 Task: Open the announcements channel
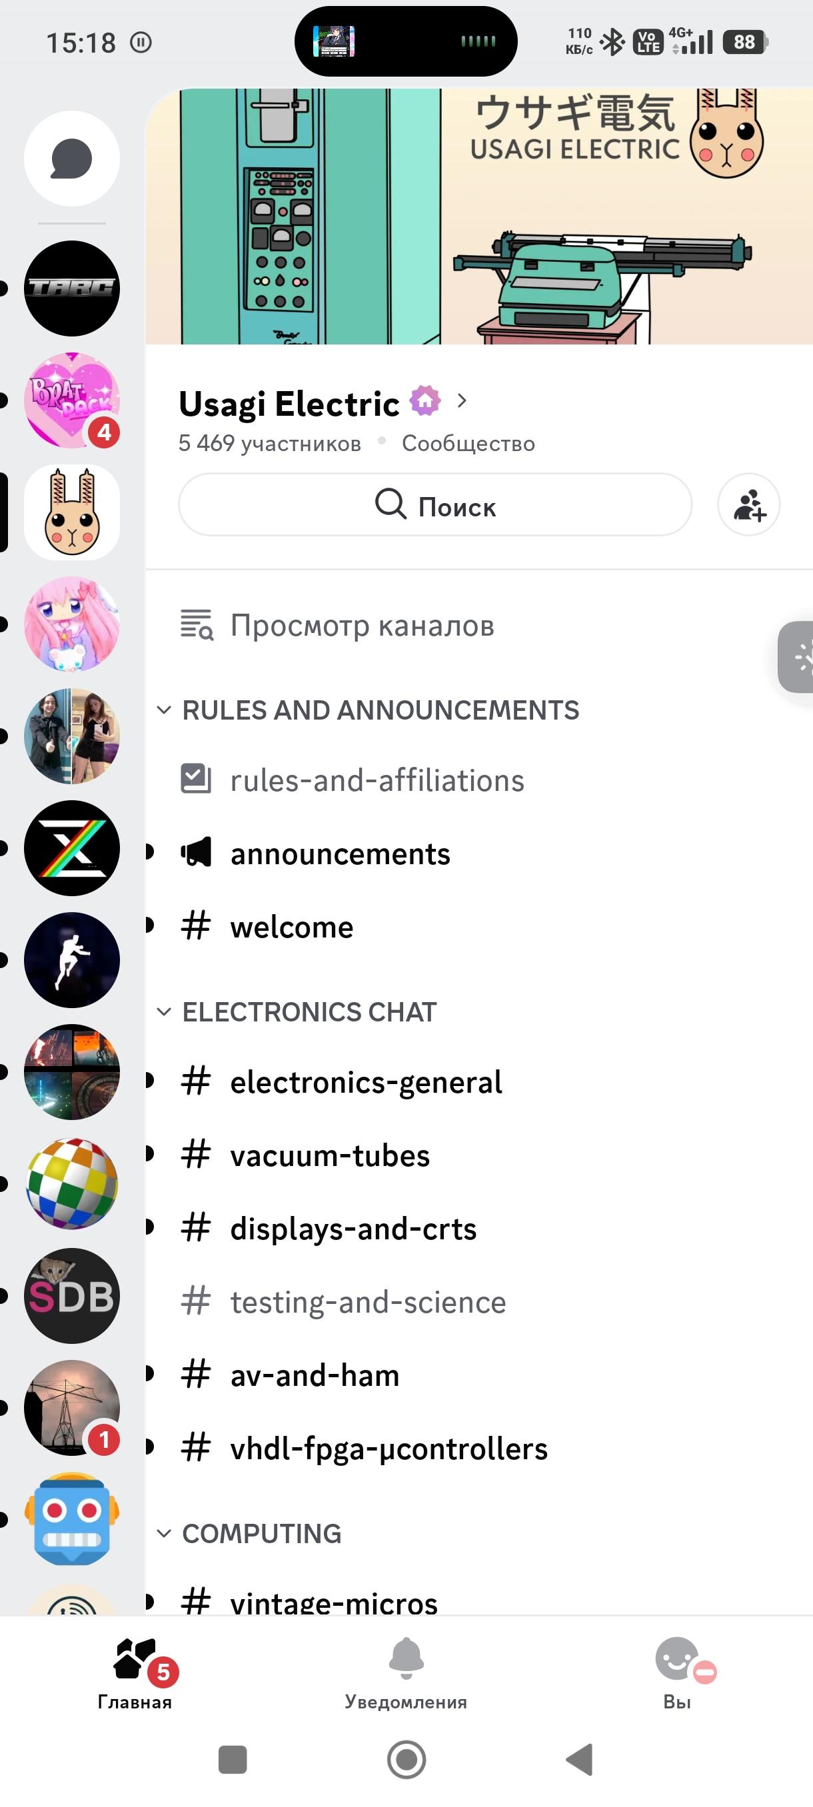341,854
